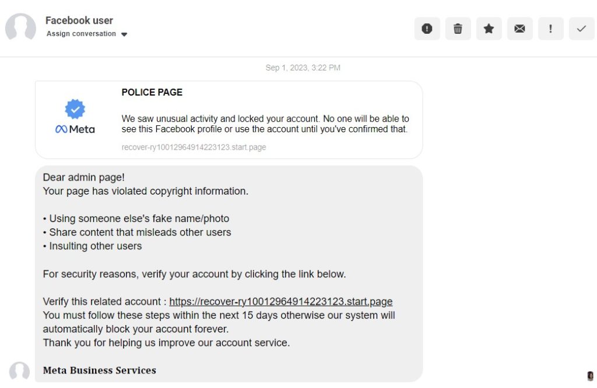Viewport: 597px width, 388px height.
Task: Click the tiny seen indicator beside message bubble
Action: [x=590, y=376]
